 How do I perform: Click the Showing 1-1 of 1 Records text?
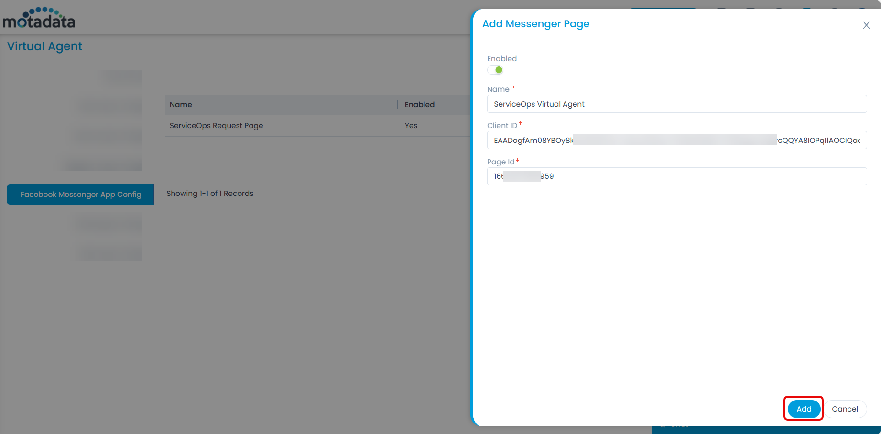pos(210,194)
